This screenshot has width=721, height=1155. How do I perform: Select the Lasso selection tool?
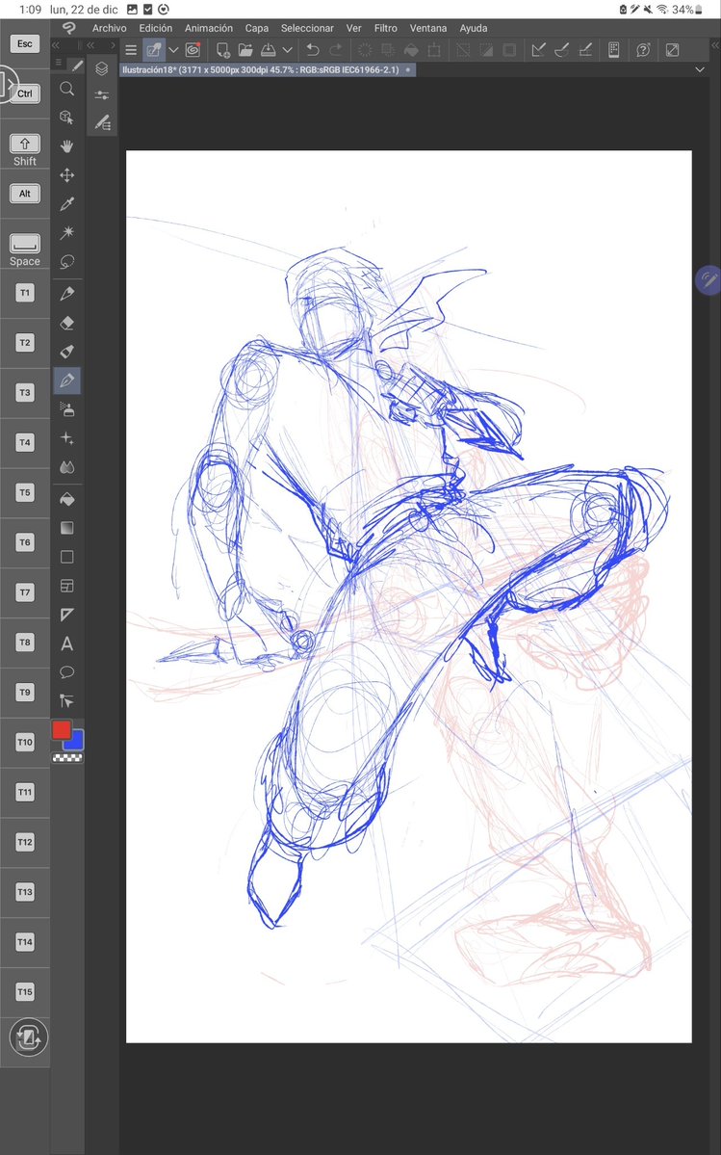coord(67,261)
